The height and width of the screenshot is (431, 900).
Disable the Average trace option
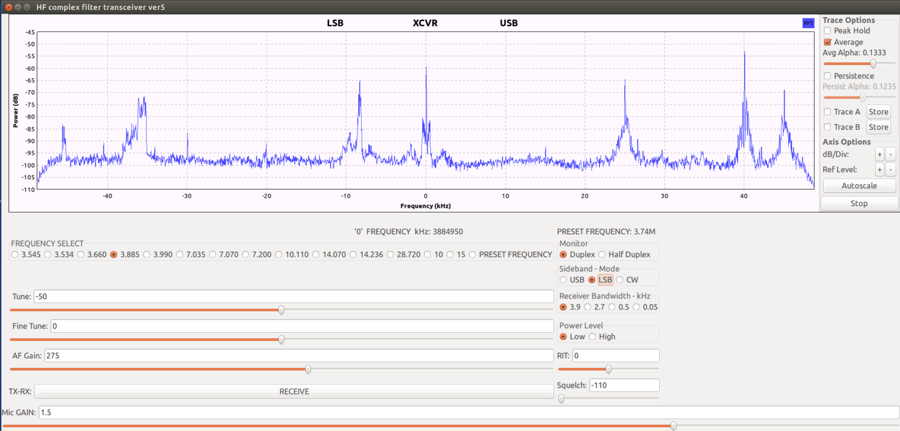(x=827, y=42)
